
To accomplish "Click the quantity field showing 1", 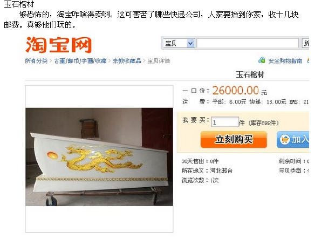I will coord(225,122).
